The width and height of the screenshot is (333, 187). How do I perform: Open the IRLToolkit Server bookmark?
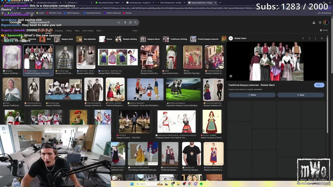click(x=54, y=13)
